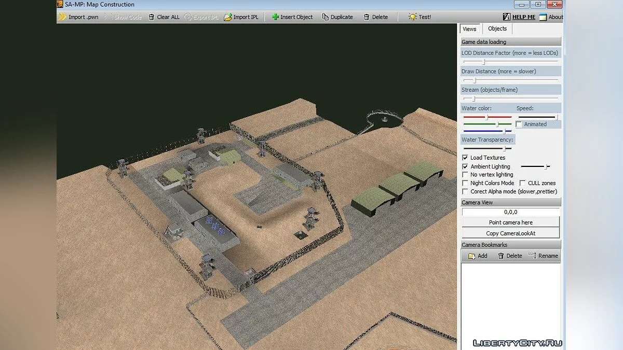Switch to the Objects tab
Screen dimensions: 623x350
point(497,29)
